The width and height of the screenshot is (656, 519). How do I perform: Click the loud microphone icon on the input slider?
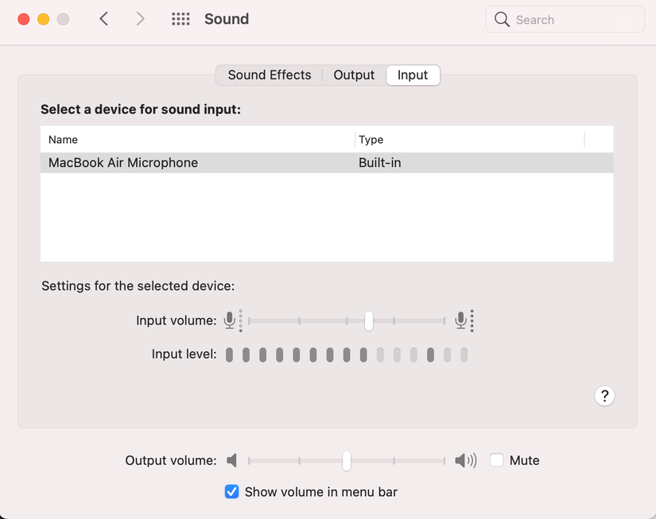pos(460,320)
